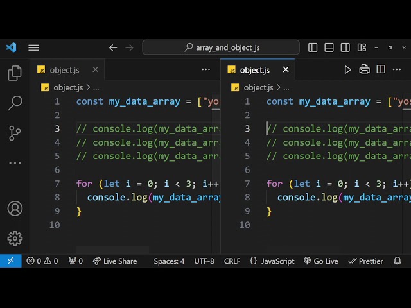Click the for keyword in right editor
The width and height of the screenshot is (411, 308).
[x=274, y=184]
